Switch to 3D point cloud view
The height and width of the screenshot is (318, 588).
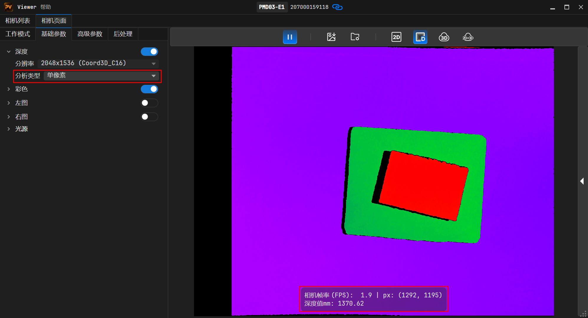(444, 37)
